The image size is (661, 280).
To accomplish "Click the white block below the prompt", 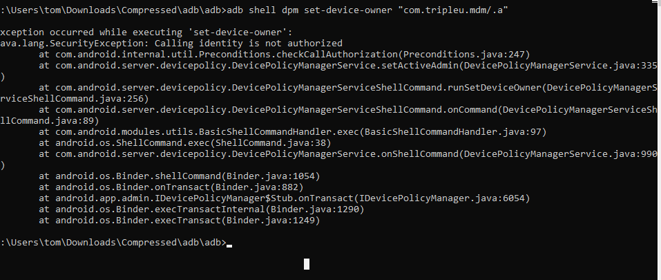I will coord(306,263).
